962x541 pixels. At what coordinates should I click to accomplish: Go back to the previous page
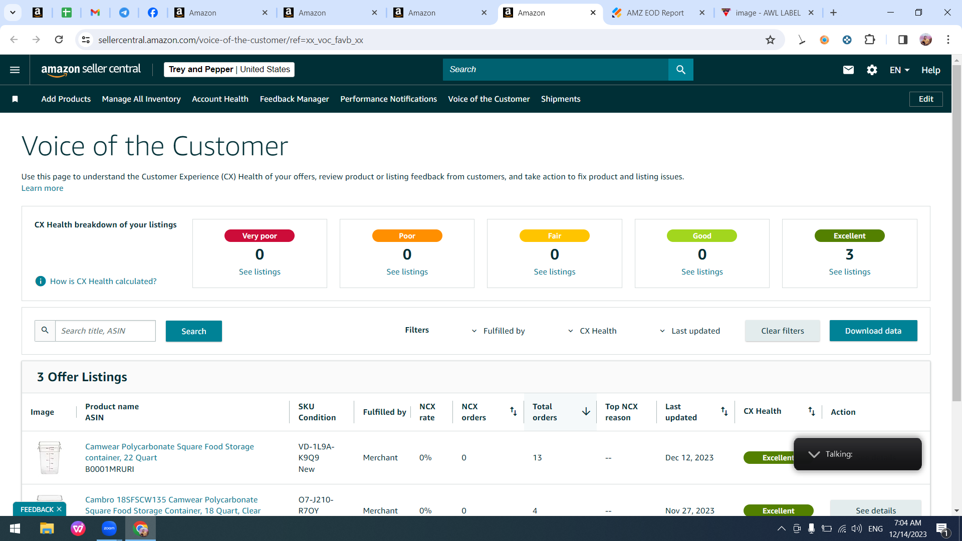pos(14,40)
